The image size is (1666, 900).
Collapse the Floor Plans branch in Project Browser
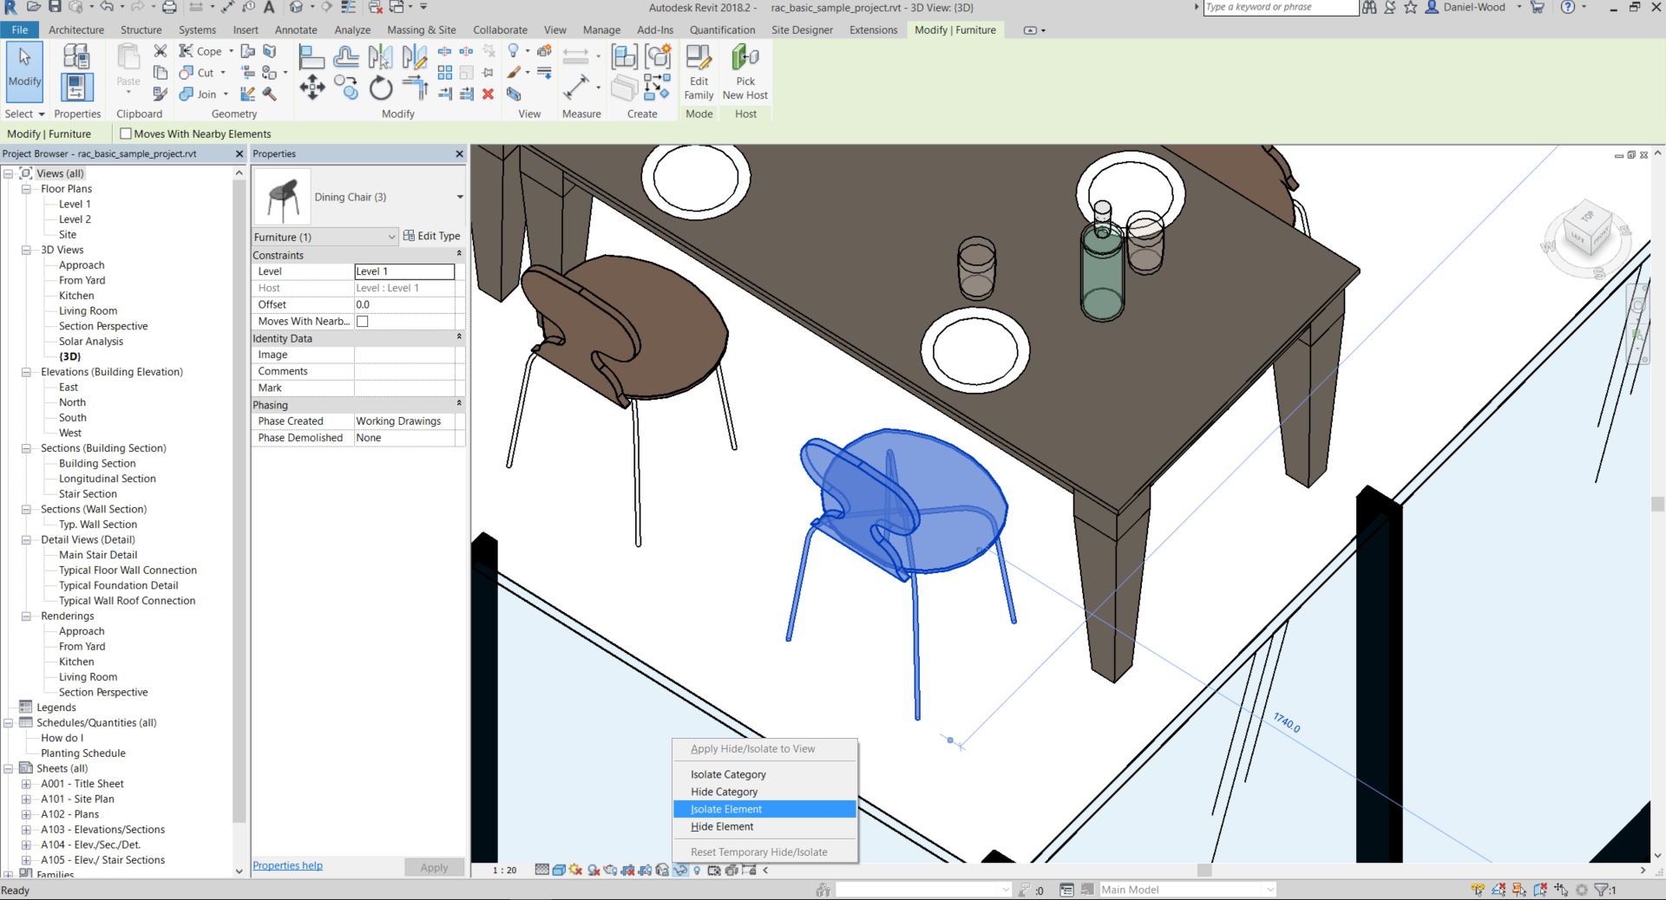coord(25,188)
